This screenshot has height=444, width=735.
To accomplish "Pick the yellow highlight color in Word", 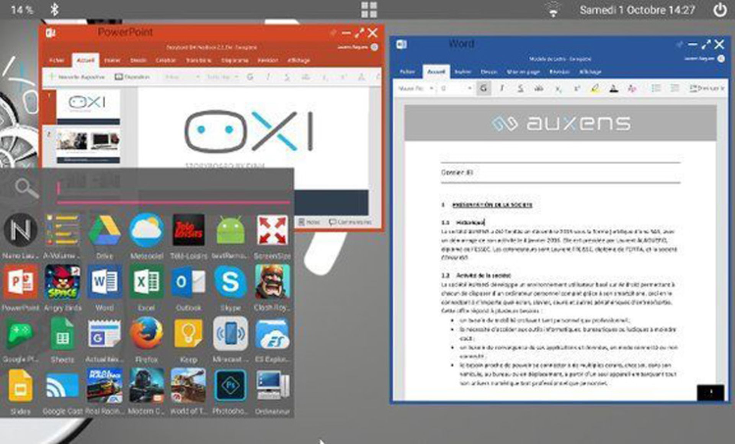I will click(595, 88).
